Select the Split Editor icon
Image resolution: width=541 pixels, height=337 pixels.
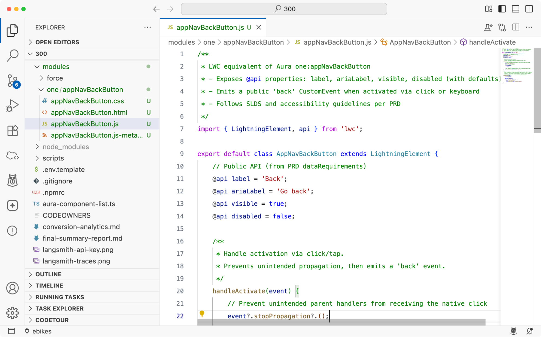coord(516,27)
